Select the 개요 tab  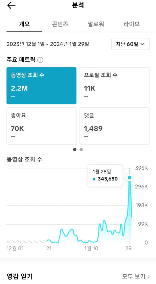click(24, 24)
